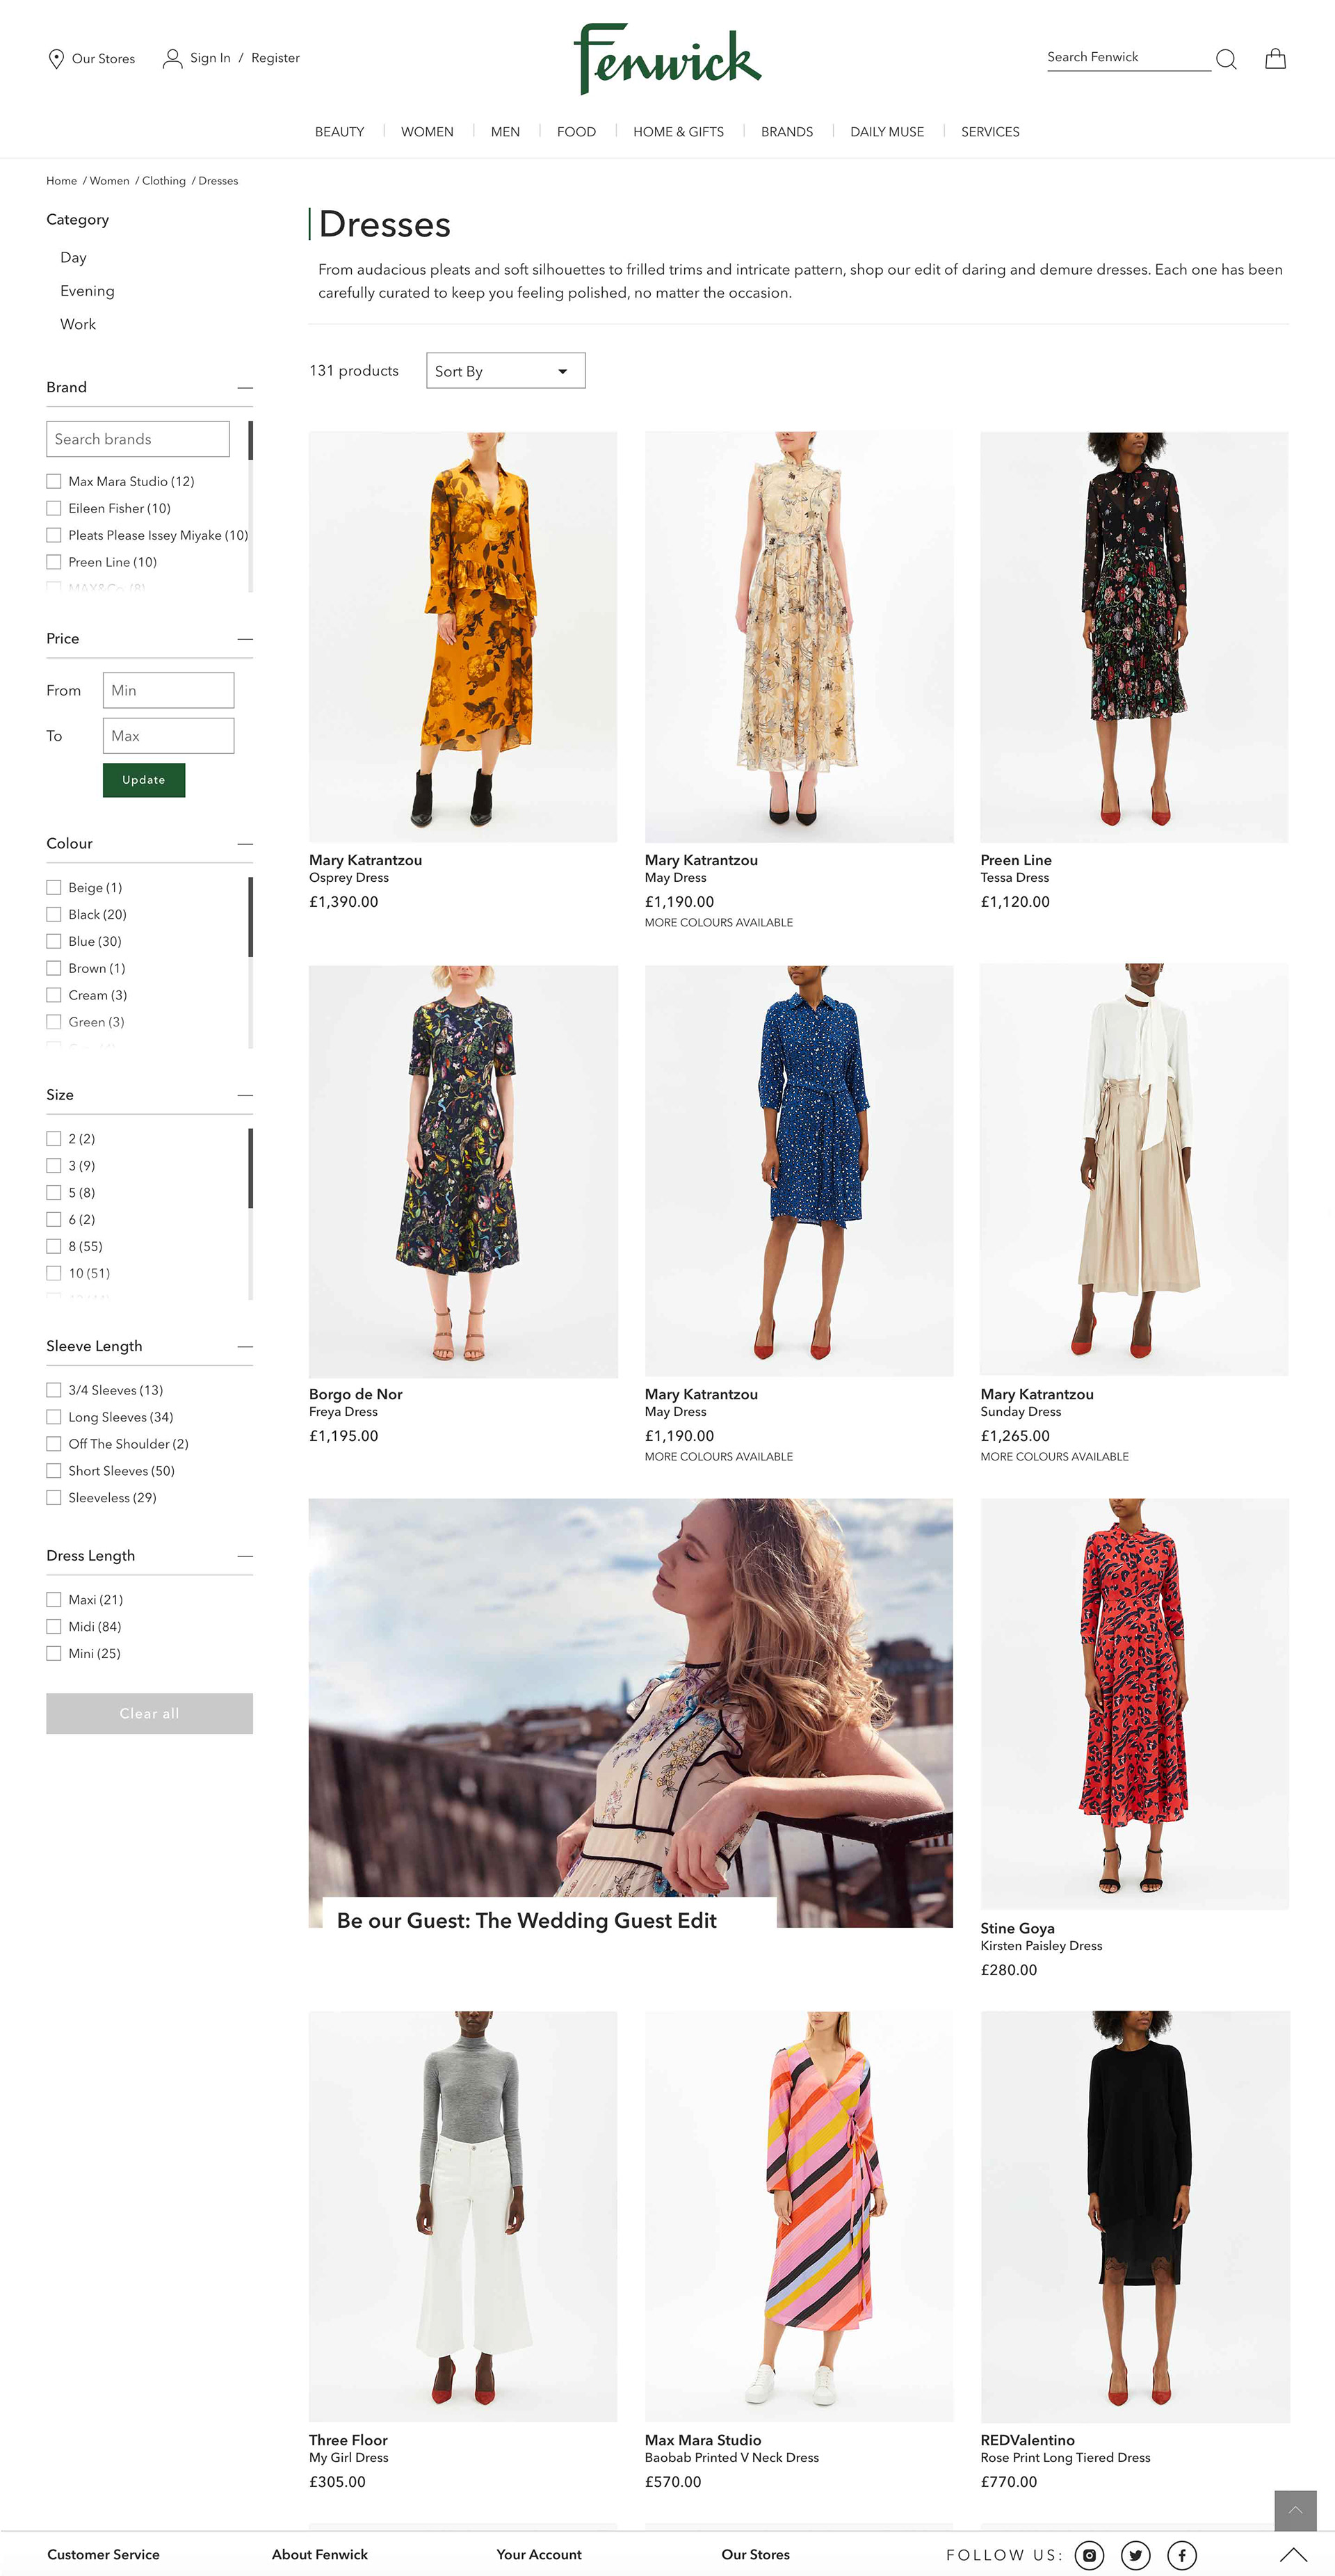Click the search magnifier icon

[1226, 59]
